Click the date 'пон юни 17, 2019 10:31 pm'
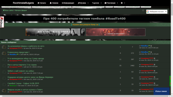Viewport: 173px width, 97px height. tap(28, 86)
